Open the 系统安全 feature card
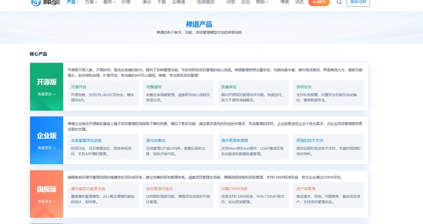This screenshot has width=423, height=224. coord(328,93)
